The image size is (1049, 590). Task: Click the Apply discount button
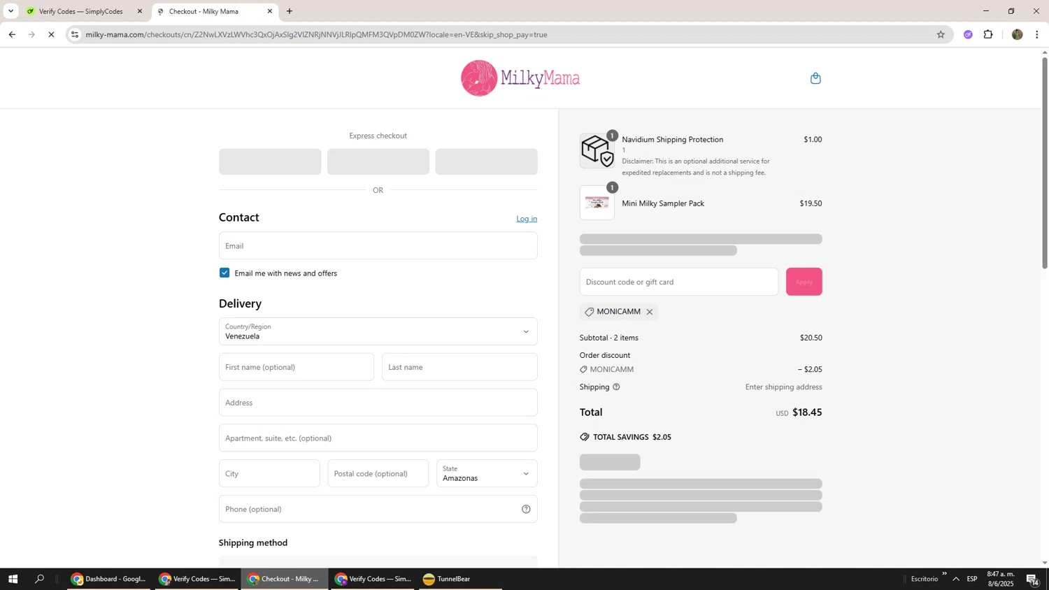pos(804,282)
